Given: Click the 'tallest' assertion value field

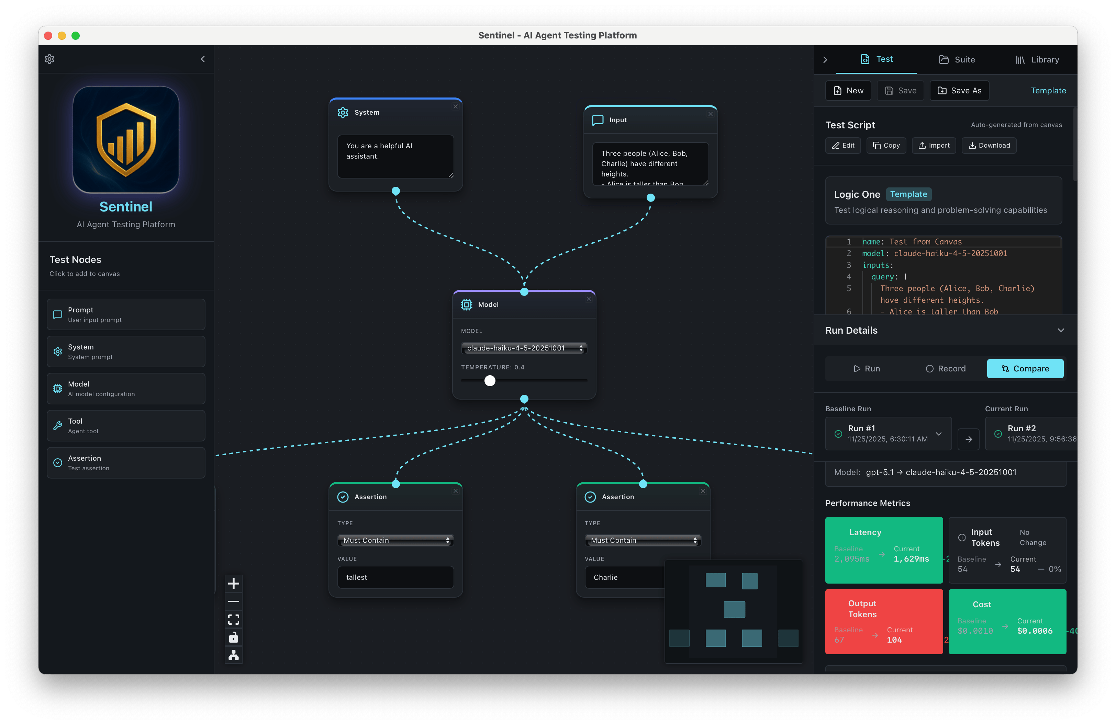Looking at the screenshot, I should click(x=395, y=577).
